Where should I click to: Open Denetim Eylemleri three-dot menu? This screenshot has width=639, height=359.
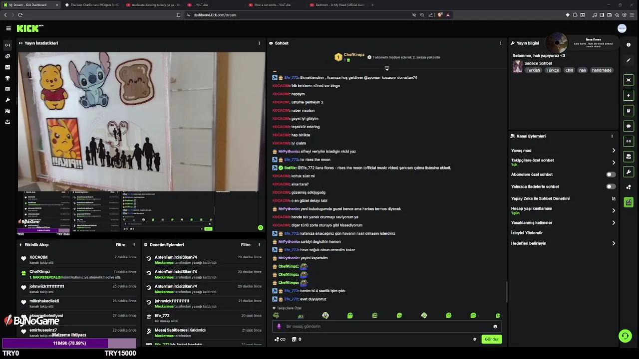tap(259, 245)
